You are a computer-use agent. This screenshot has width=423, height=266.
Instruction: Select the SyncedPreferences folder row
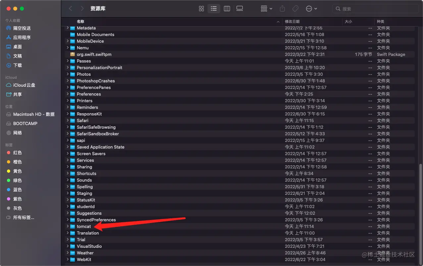240,220
